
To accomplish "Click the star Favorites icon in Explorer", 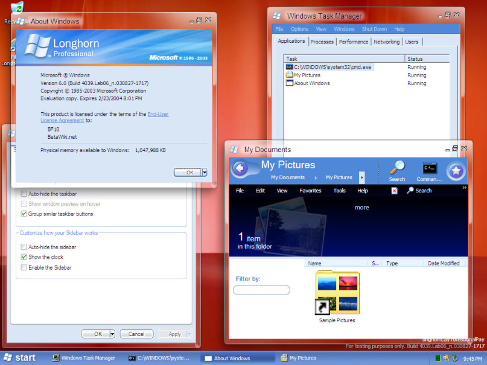I will [456, 171].
